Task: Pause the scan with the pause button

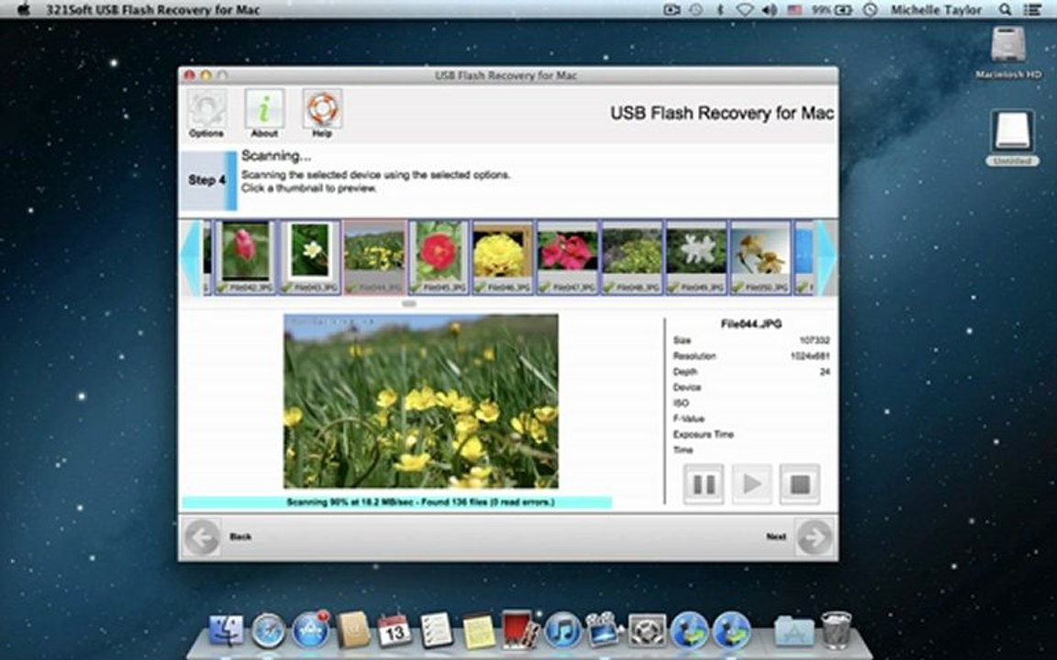Action: 704,484
